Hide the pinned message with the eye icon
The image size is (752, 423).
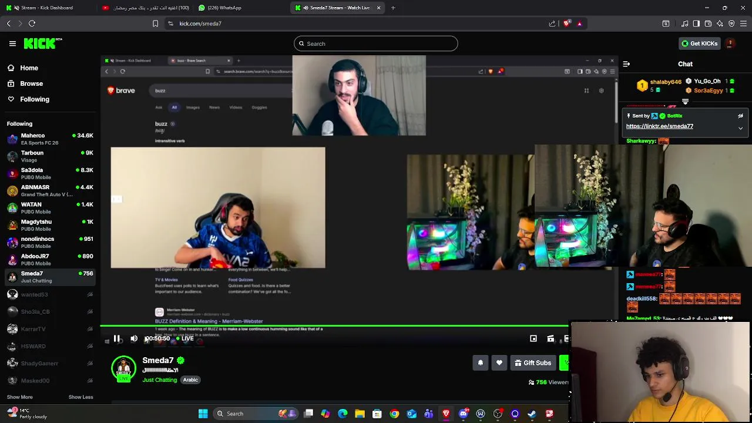pos(740,116)
